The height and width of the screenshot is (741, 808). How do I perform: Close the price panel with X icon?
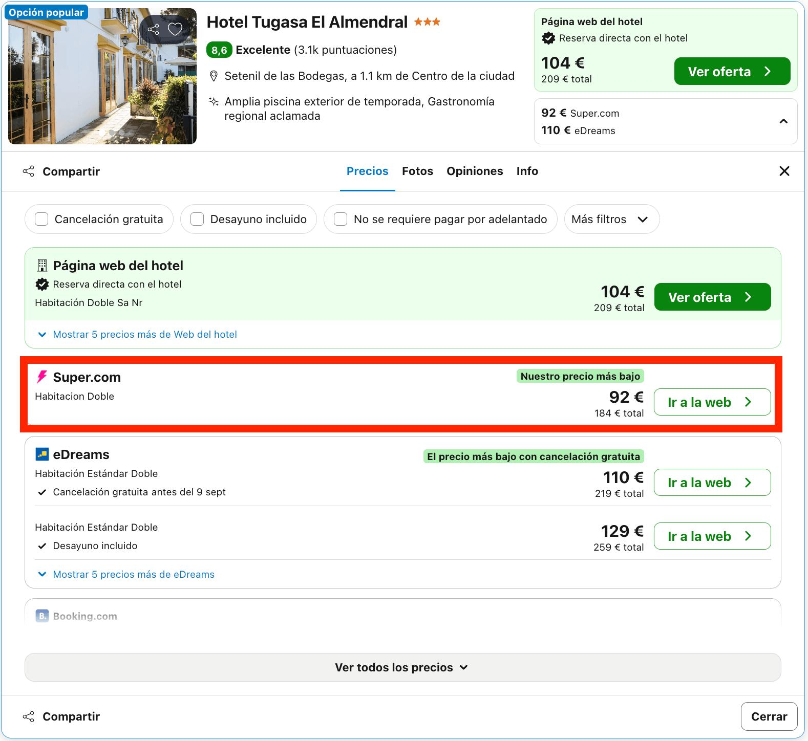[784, 171]
